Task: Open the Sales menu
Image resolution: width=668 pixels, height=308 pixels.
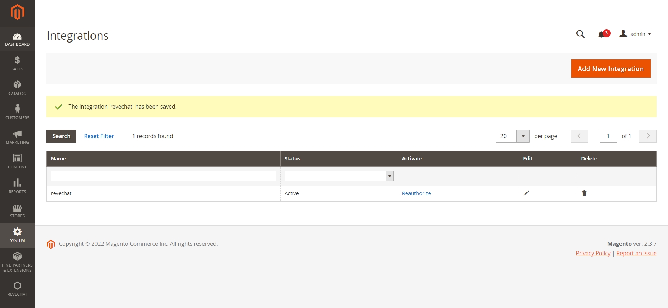Action: (17, 64)
